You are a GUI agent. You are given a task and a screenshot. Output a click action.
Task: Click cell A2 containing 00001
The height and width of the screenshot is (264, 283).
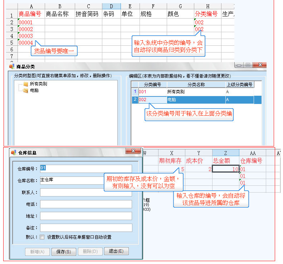pos(31,22)
